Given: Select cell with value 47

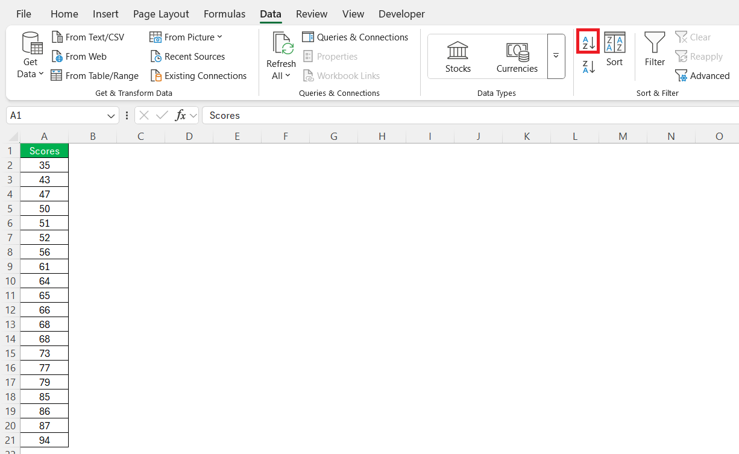Looking at the screenshot, I should [45, 194].
